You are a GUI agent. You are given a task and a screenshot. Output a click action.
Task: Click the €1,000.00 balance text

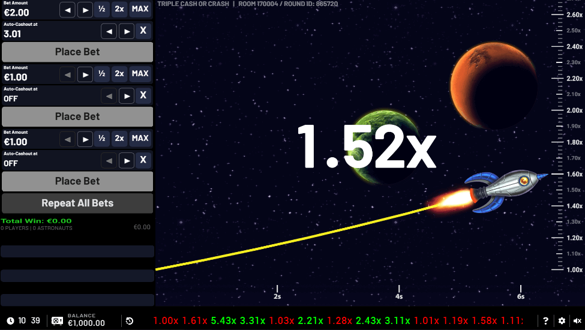[x=86, y=323]
